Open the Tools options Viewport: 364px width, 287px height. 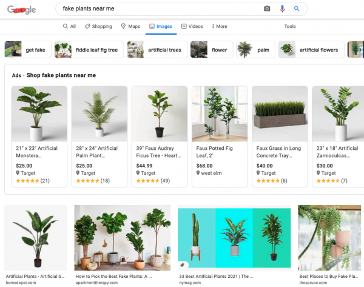click(290, 26)
